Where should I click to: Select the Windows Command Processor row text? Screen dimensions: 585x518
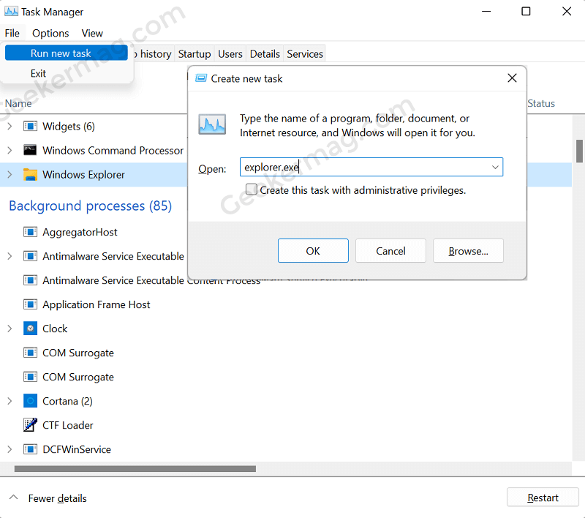tap(113, 151)
